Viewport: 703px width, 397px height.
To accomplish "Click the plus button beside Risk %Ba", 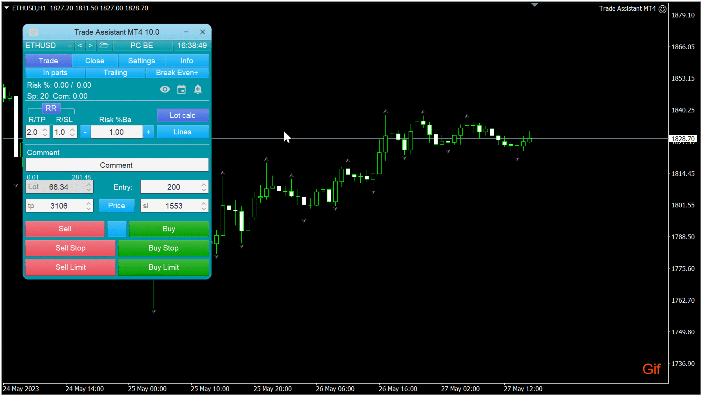I will point(148,132).
